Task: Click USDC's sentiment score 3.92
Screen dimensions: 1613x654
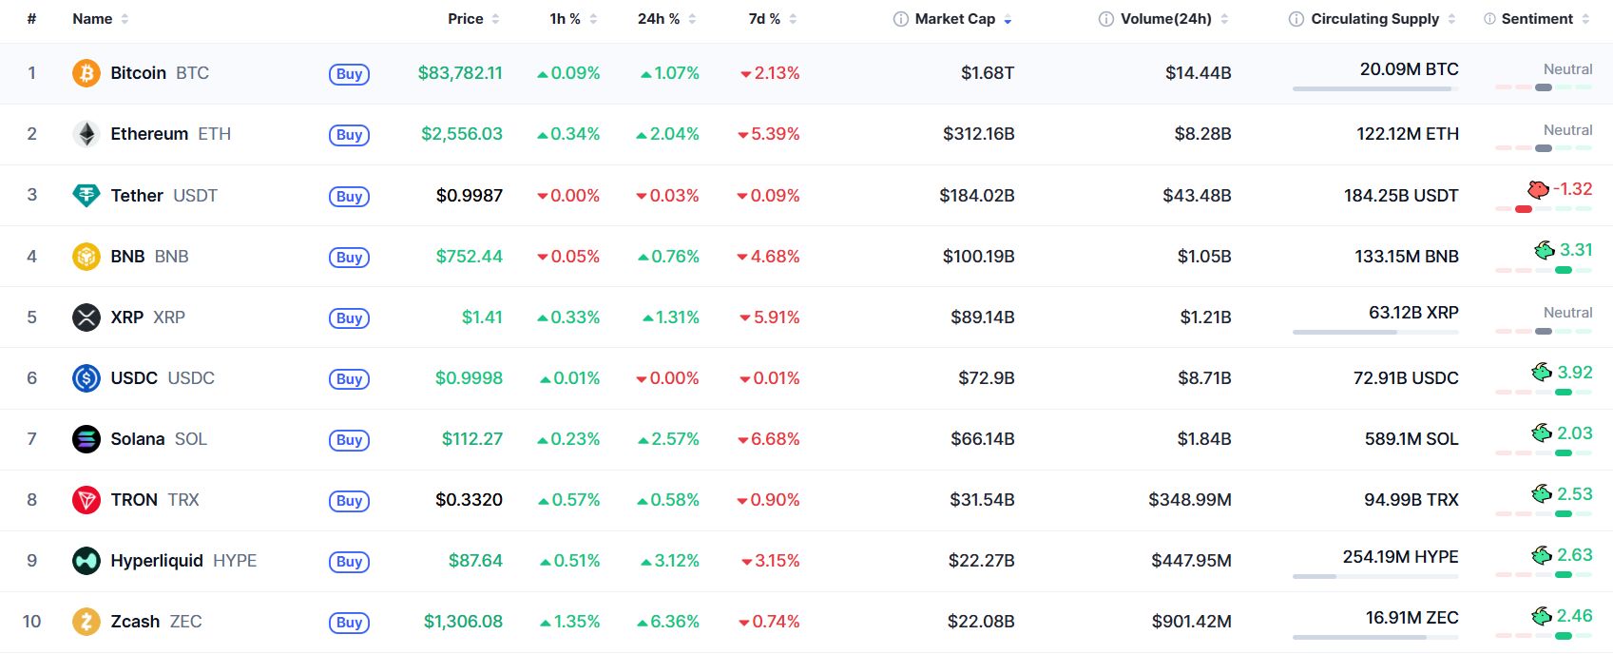Action: 1575,372
